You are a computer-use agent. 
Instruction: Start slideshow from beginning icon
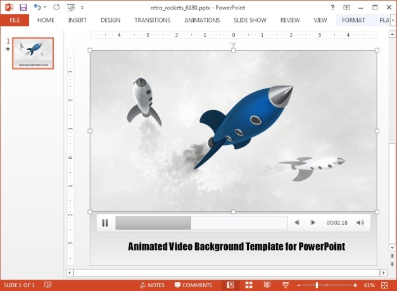(71, 8)
